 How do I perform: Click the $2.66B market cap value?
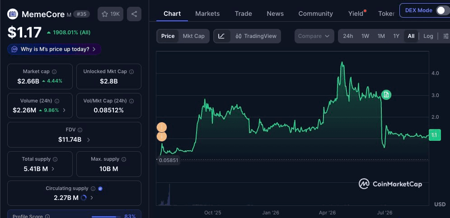click(28, 81)
